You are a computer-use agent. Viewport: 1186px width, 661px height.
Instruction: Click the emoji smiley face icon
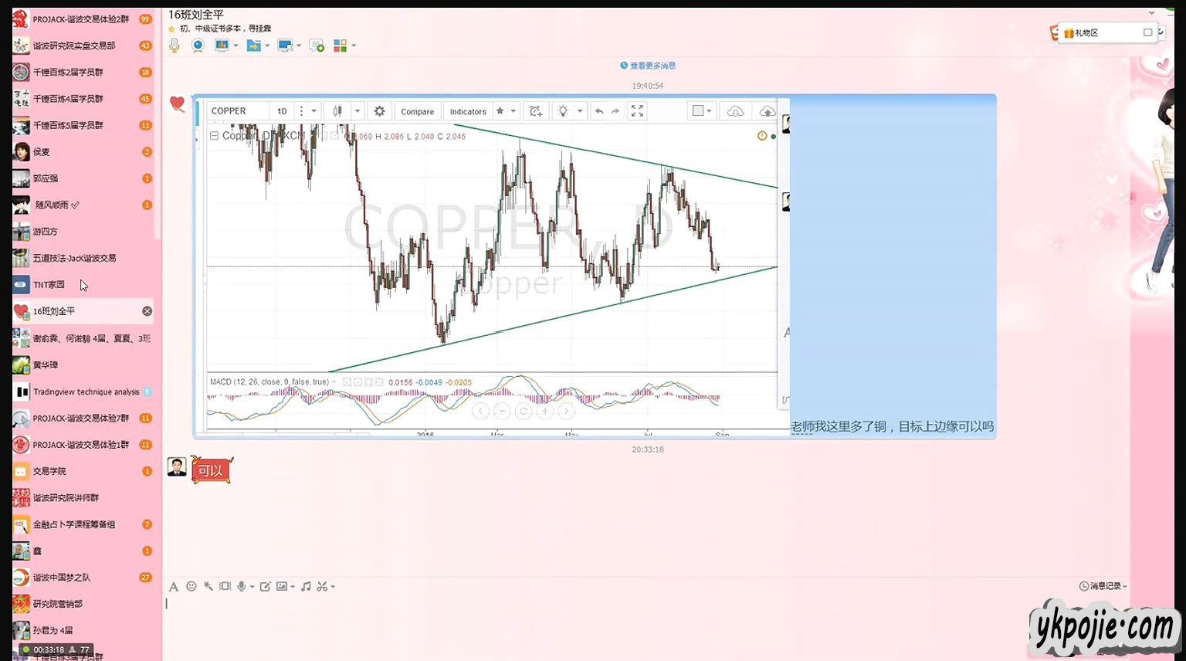[x=191, y=587]
